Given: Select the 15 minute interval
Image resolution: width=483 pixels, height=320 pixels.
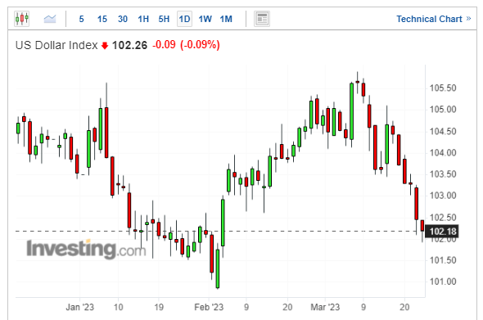Looking at the screenshot, I should 102,19.
